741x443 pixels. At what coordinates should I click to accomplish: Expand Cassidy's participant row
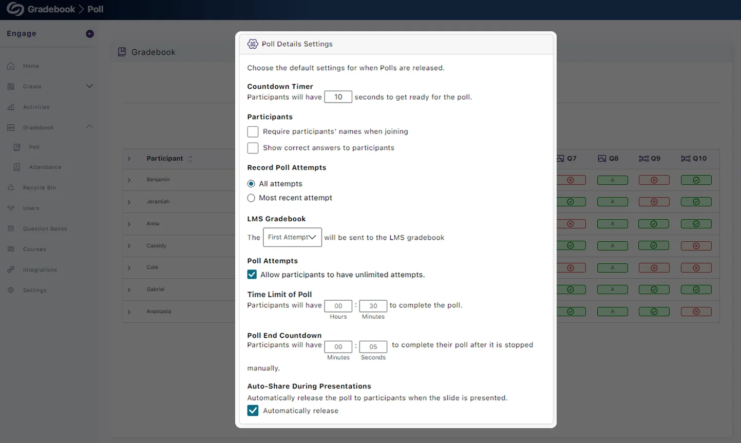coord(129,246)
